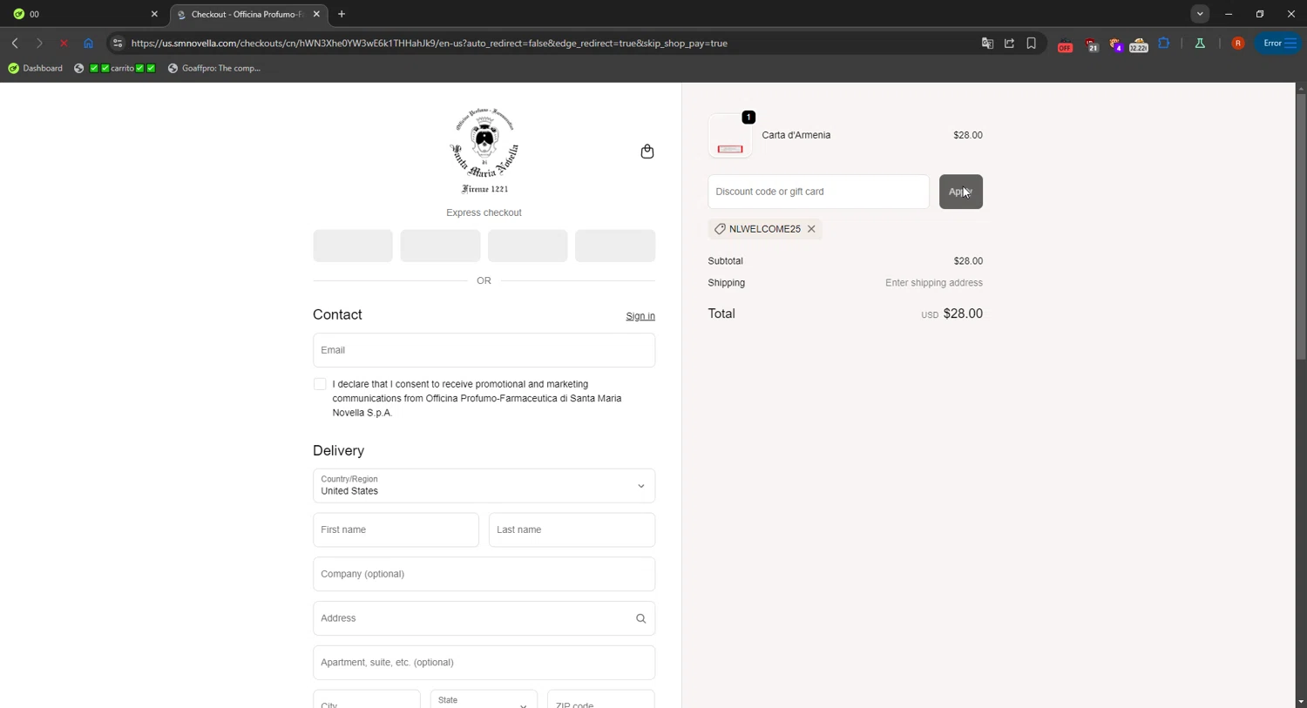
Task: Click the Apartment, suite field
Action: 484,663
